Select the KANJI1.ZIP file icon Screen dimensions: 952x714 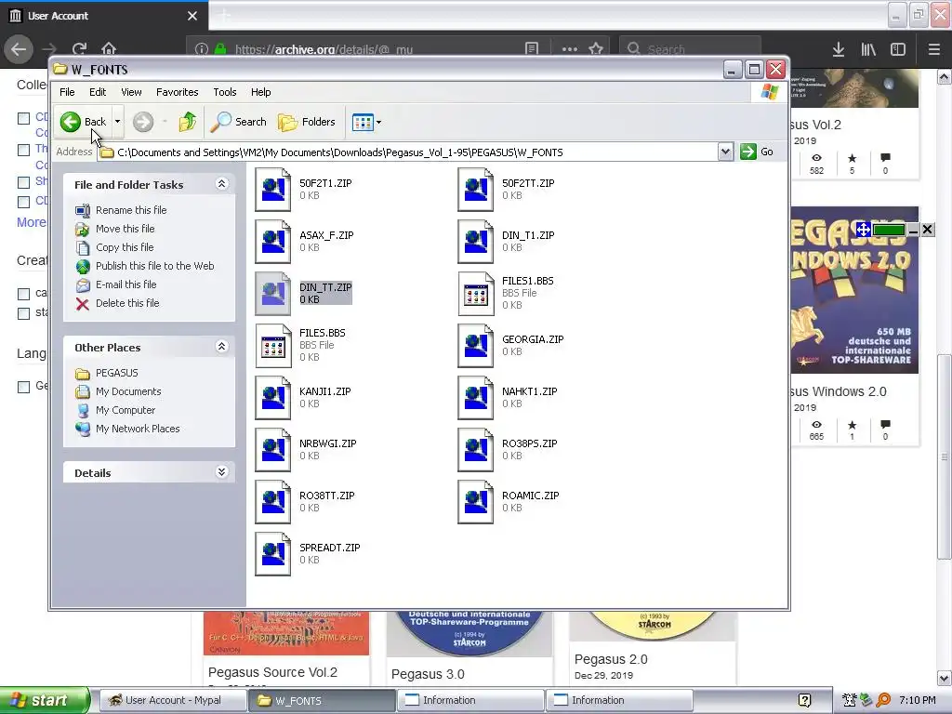point(272,398)
